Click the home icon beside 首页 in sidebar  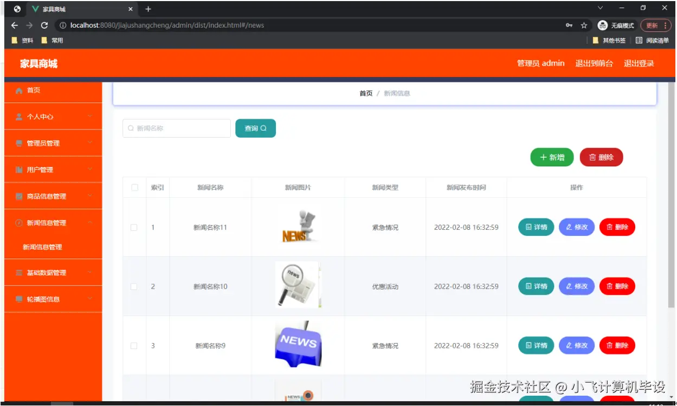[19, 91]
